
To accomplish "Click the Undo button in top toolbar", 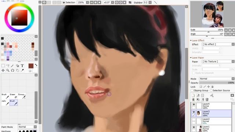I will 44,3.
